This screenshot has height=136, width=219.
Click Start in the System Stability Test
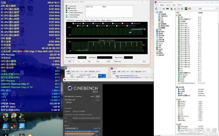pos(70,61)
